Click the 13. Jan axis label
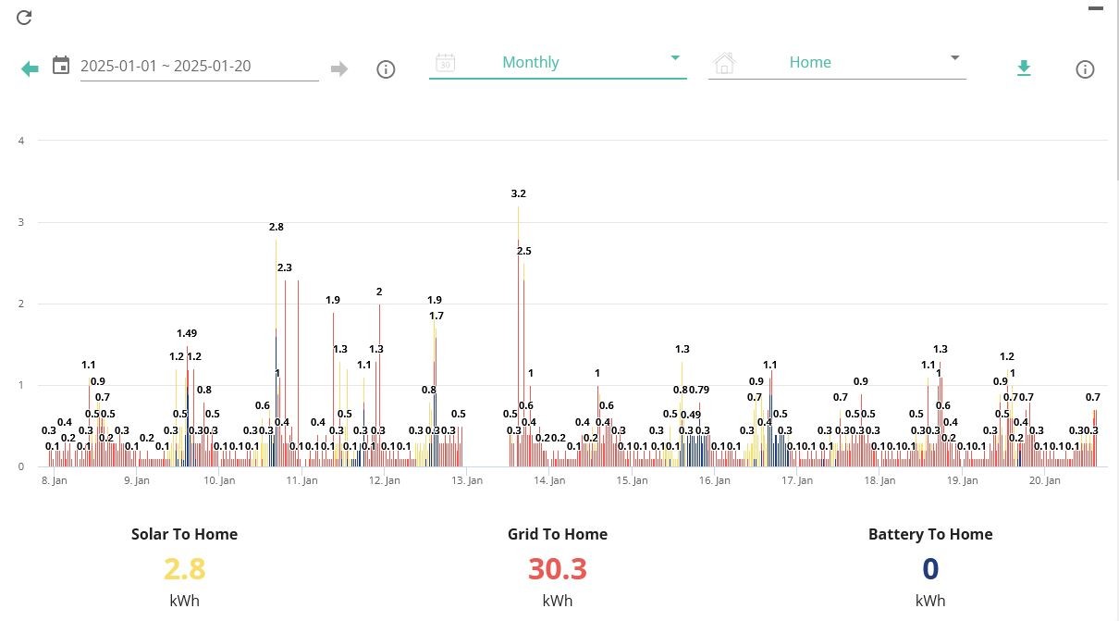Viewport: 1119px width, 621px height. [x=468, y=480]
